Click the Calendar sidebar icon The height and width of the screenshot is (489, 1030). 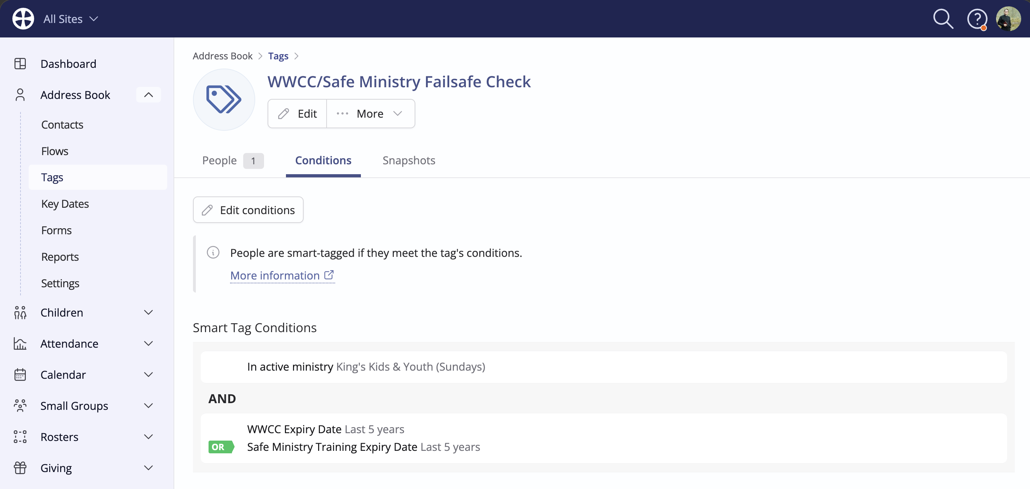[x=20, y=375]
